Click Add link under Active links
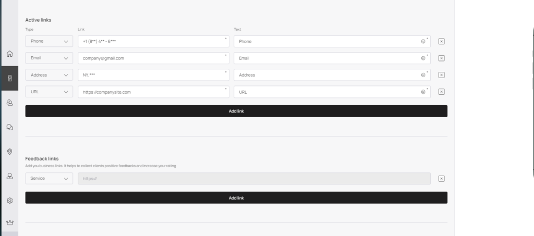The width and height of the screenshot is (534, 236). [236, 111]
